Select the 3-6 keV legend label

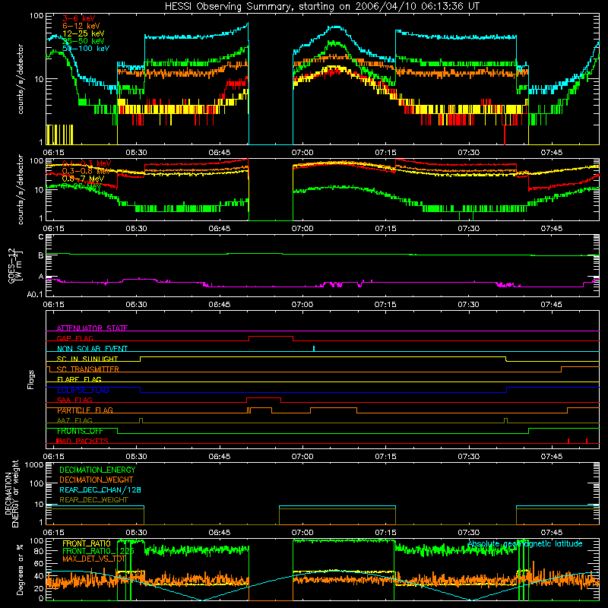tap(79, 18)
